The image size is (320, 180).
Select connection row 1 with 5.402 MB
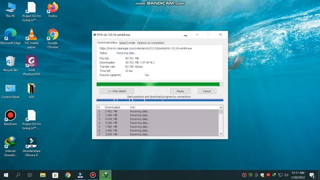click(x=157, y=111)
